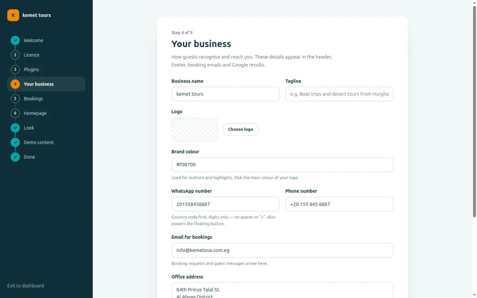Select the Phone number field
This screenshot has width=477, height=298.
(339, 204)
